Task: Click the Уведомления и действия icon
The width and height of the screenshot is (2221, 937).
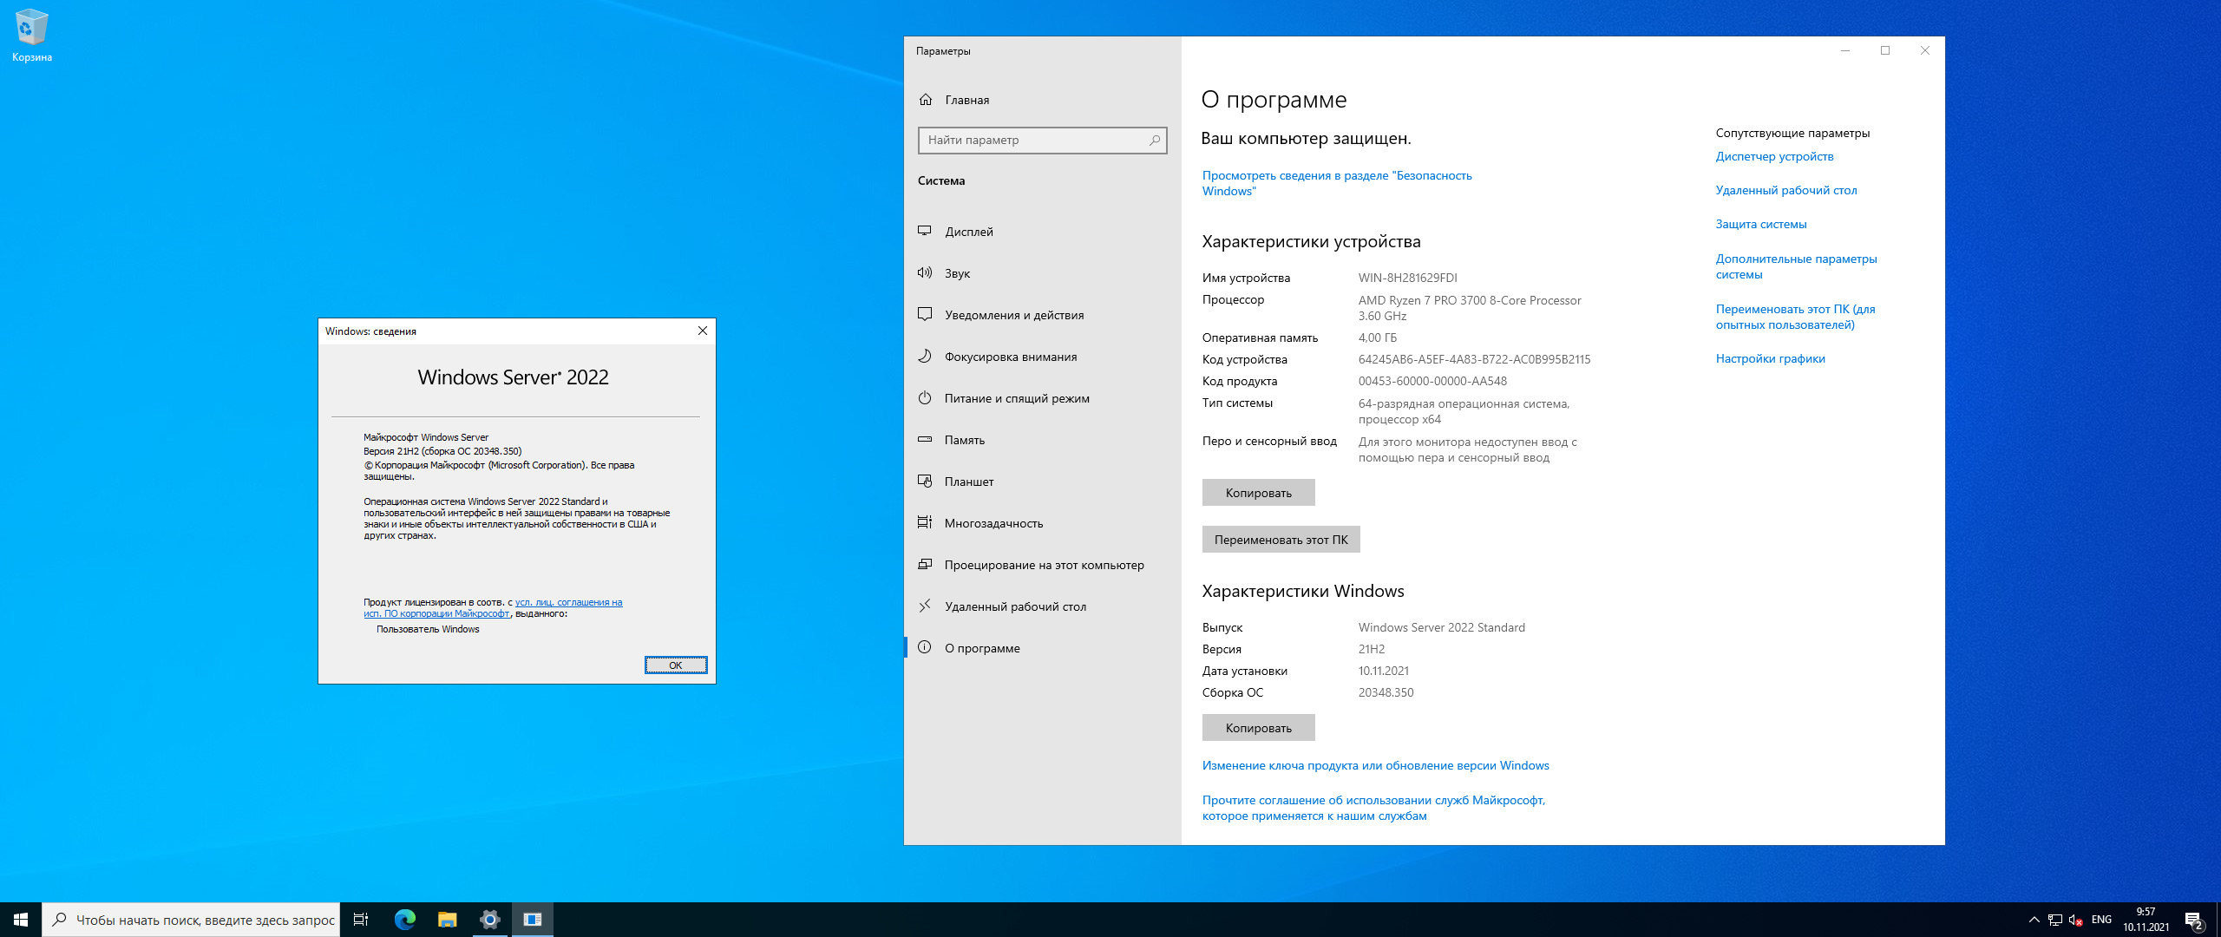Action: [925, 314]
